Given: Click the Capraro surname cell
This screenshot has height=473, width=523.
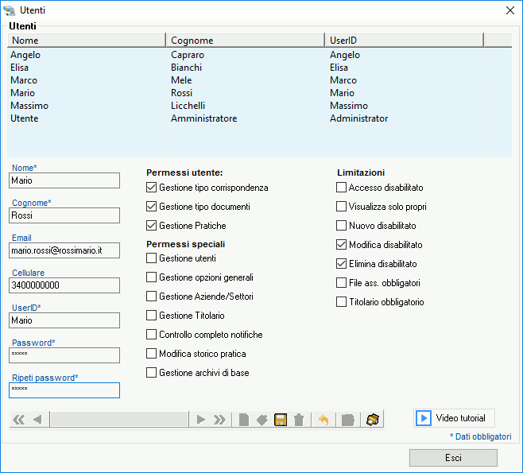Looking at the screenshot, I should point(188,55).
